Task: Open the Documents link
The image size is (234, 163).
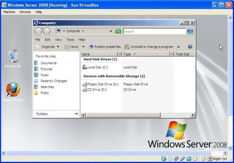Action: click(49, 63)
